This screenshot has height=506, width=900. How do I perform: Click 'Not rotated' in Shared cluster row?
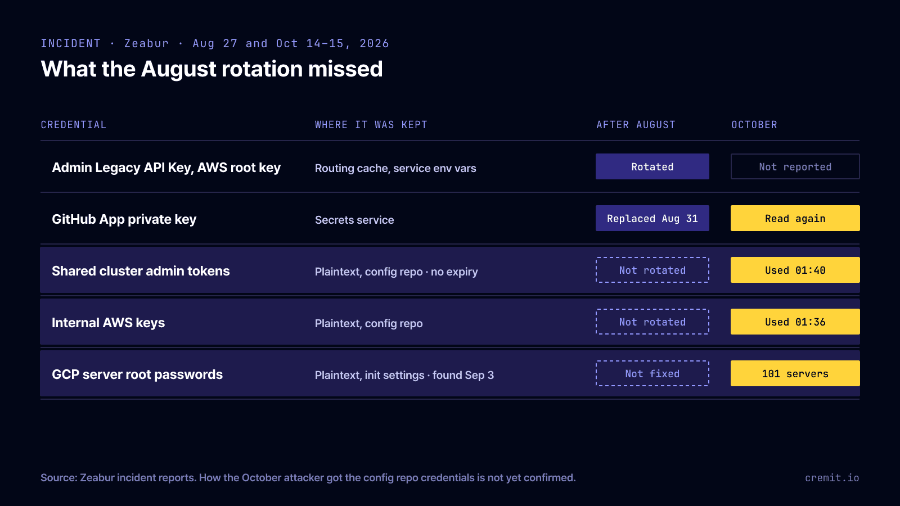click(652, 270)
